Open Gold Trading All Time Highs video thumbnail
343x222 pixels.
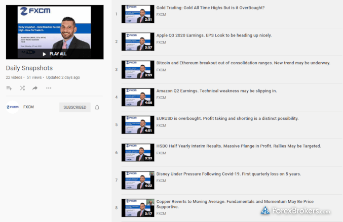(x=138, y=14)
